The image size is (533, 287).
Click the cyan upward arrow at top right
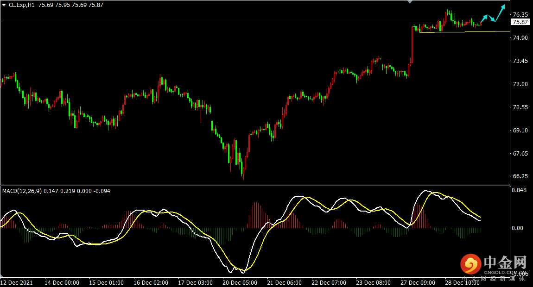pos(500,13)
